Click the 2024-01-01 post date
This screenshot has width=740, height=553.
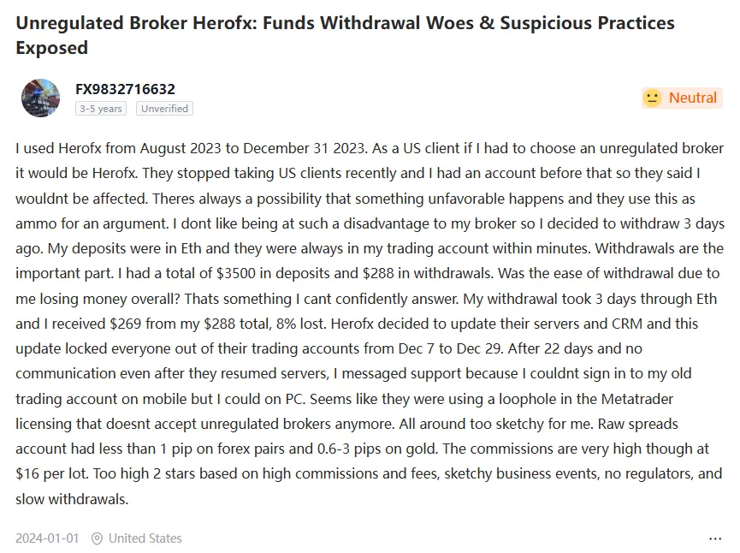[x=47, y=538]
